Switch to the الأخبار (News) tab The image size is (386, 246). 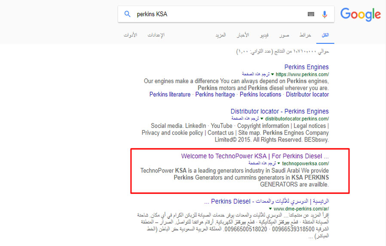point(243,35)
